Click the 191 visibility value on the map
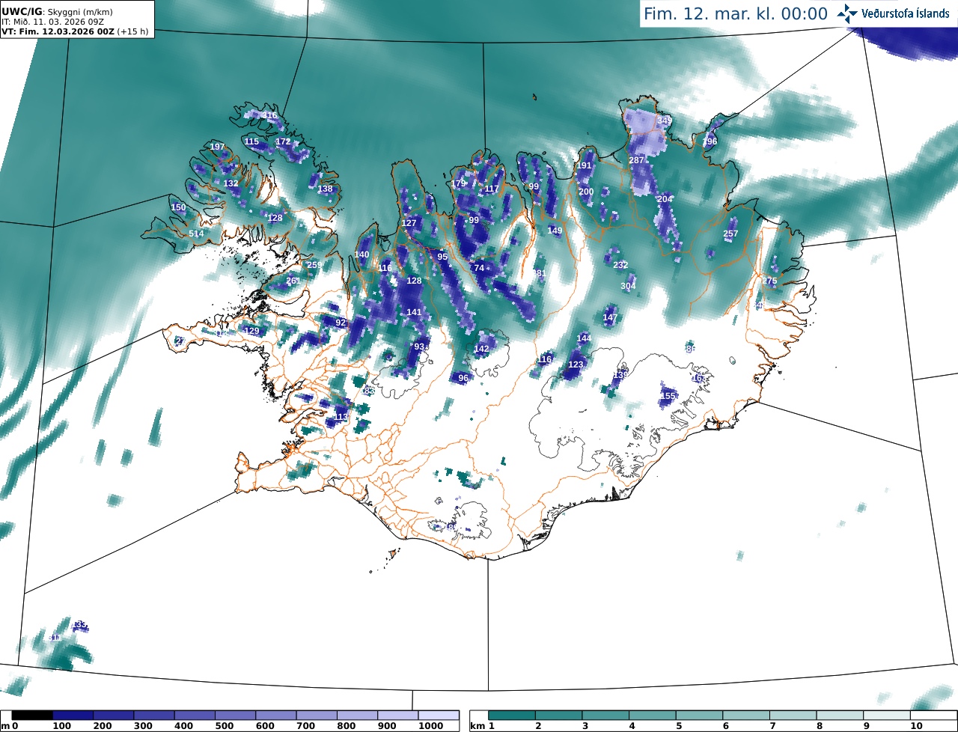Viewport: 958px width, 732px height. pos(585,165)
